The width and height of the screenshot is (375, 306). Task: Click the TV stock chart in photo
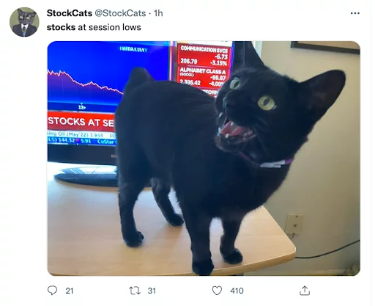86,84
